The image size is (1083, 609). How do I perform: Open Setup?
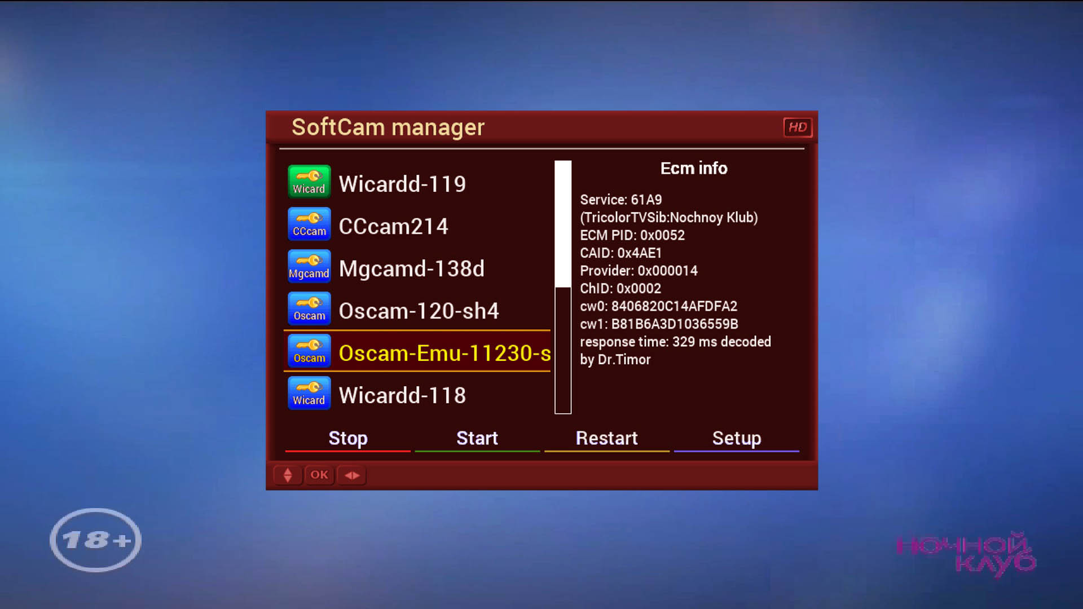[736, 439]
